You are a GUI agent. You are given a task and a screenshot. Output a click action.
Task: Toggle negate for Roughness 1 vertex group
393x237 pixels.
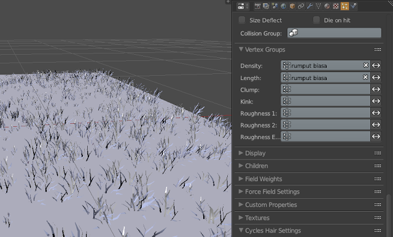tap(376, 113)
